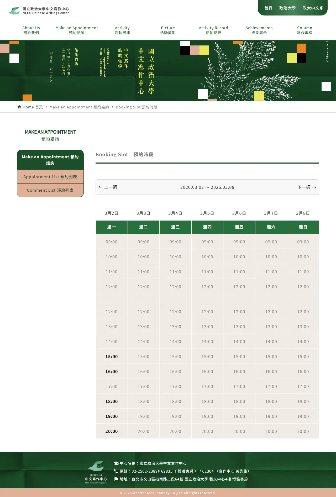Click the home icon in the breadcrumb
Viewport: 336px width, 497px height.
pyautogui.click(x=19, y=107)
